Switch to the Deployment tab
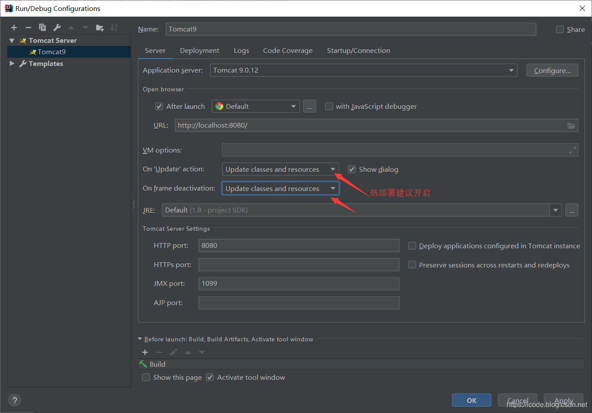592x413 pixels. [200, 51]
